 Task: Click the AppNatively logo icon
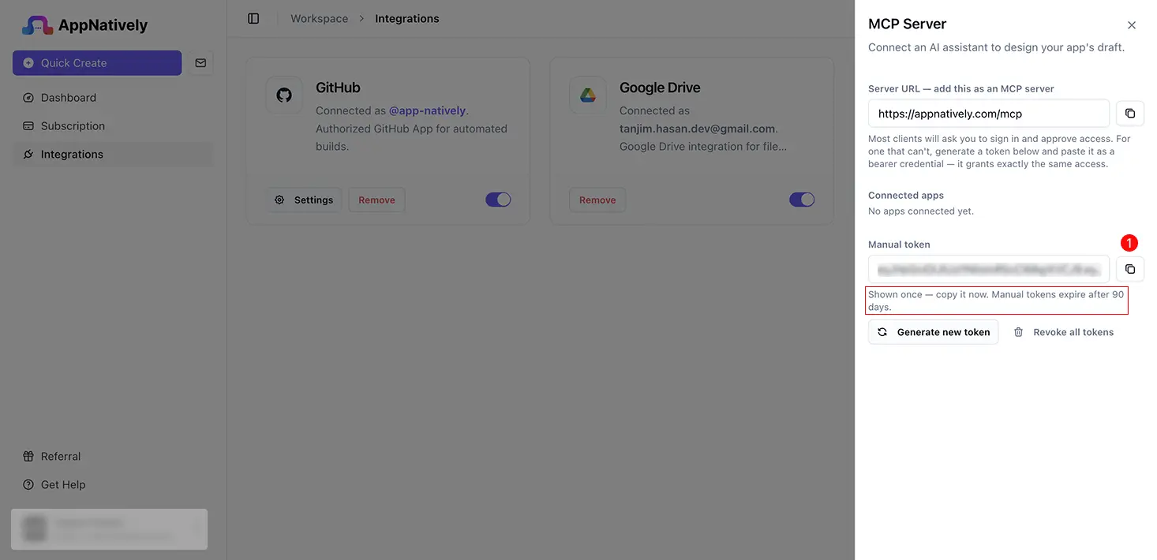tap(37, 25)
